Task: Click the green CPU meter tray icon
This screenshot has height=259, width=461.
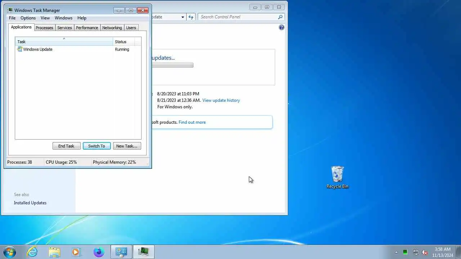Action: pyautogui.click(x=405, y=252)
